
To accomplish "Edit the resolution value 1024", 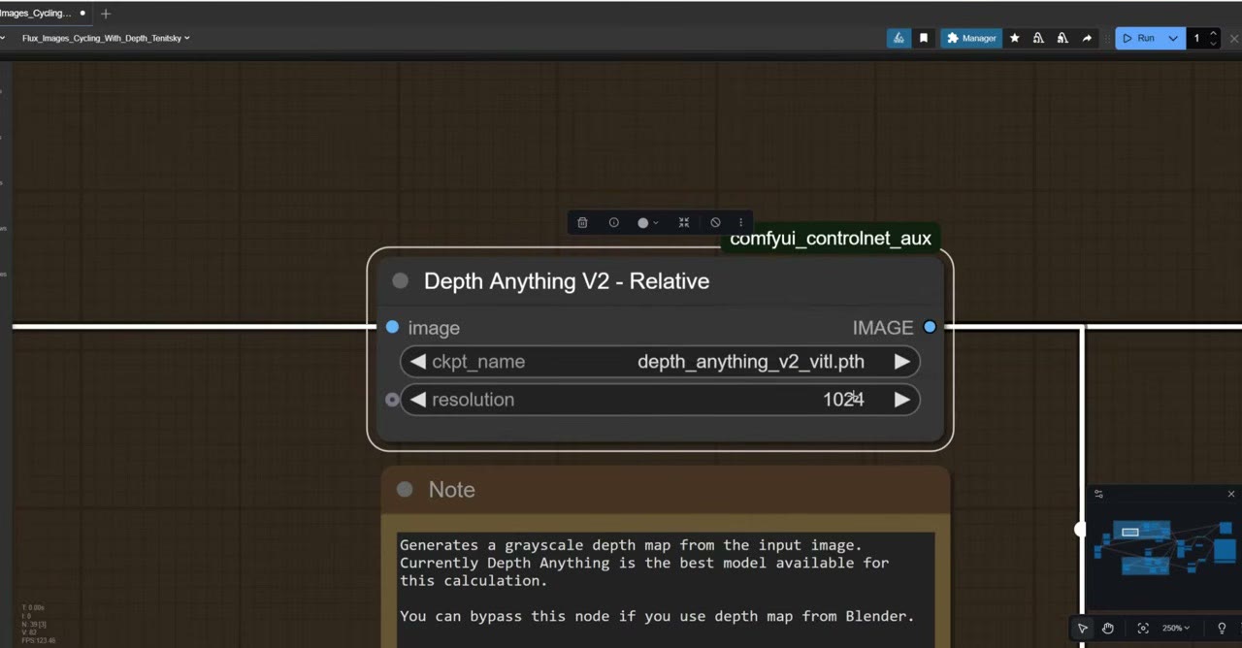I will click(843, 400).
